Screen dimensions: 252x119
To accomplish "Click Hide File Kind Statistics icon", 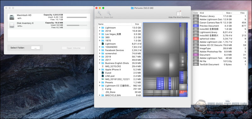I will coord(179,13).
